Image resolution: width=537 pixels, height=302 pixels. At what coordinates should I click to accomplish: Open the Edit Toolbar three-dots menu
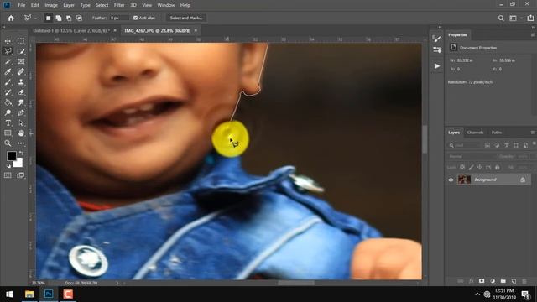tap(21, 143)
